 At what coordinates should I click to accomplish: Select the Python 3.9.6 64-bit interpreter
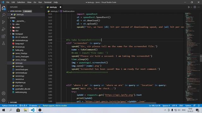point(9,106)
